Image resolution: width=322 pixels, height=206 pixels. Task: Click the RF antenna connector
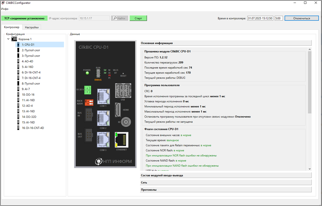126,123
